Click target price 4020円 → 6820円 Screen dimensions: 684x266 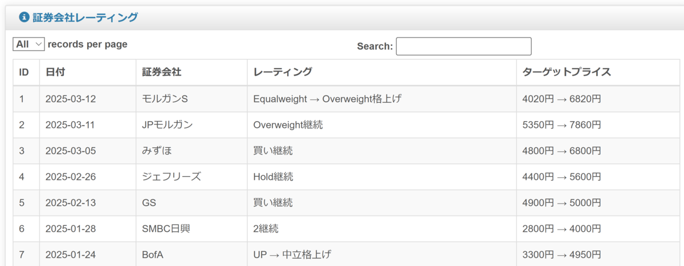[x=598, y=99]
